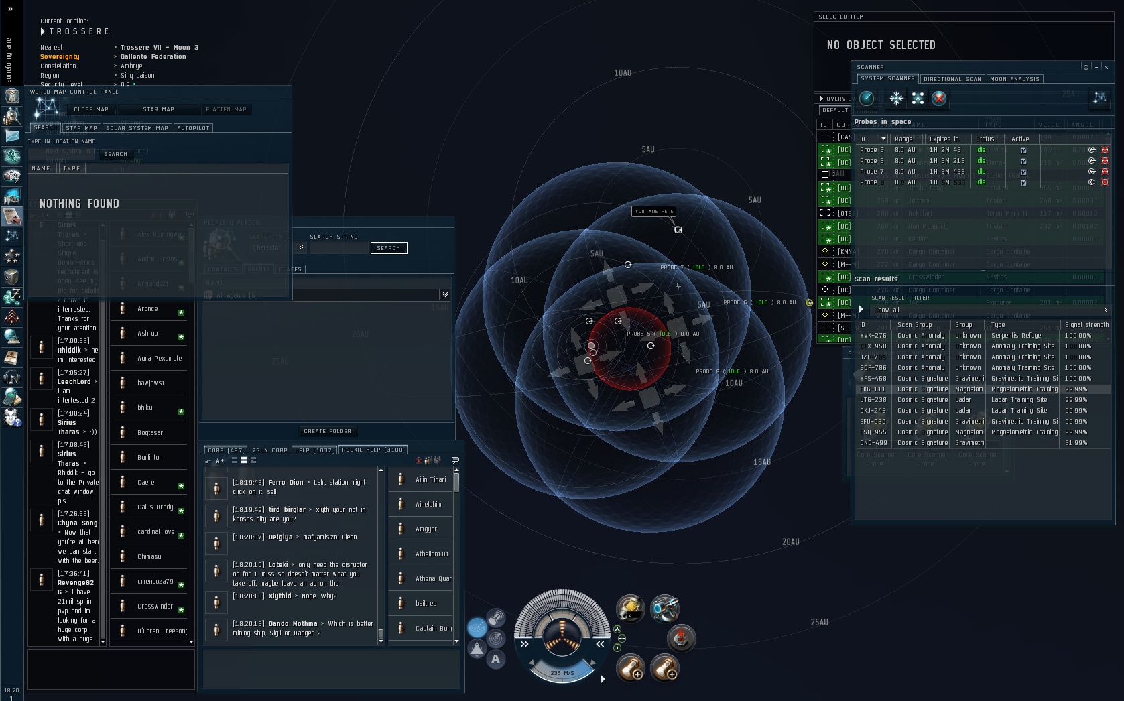
Task: Uncheck the Active box for Probe 6
Action: 1023,161
